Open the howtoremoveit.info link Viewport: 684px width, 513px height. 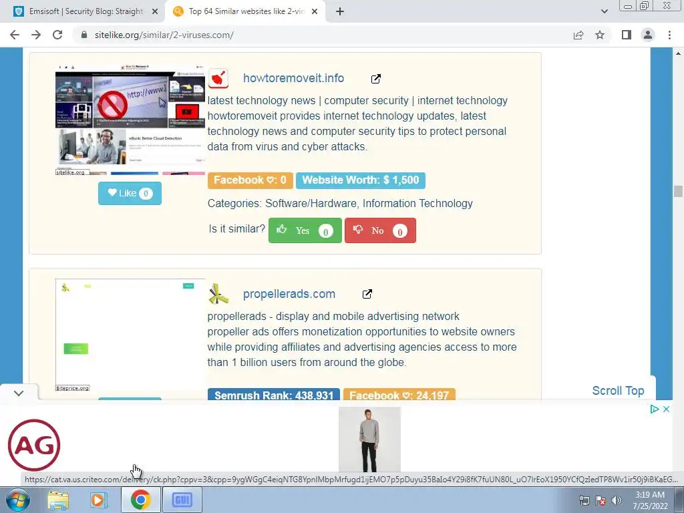[293, 78]
